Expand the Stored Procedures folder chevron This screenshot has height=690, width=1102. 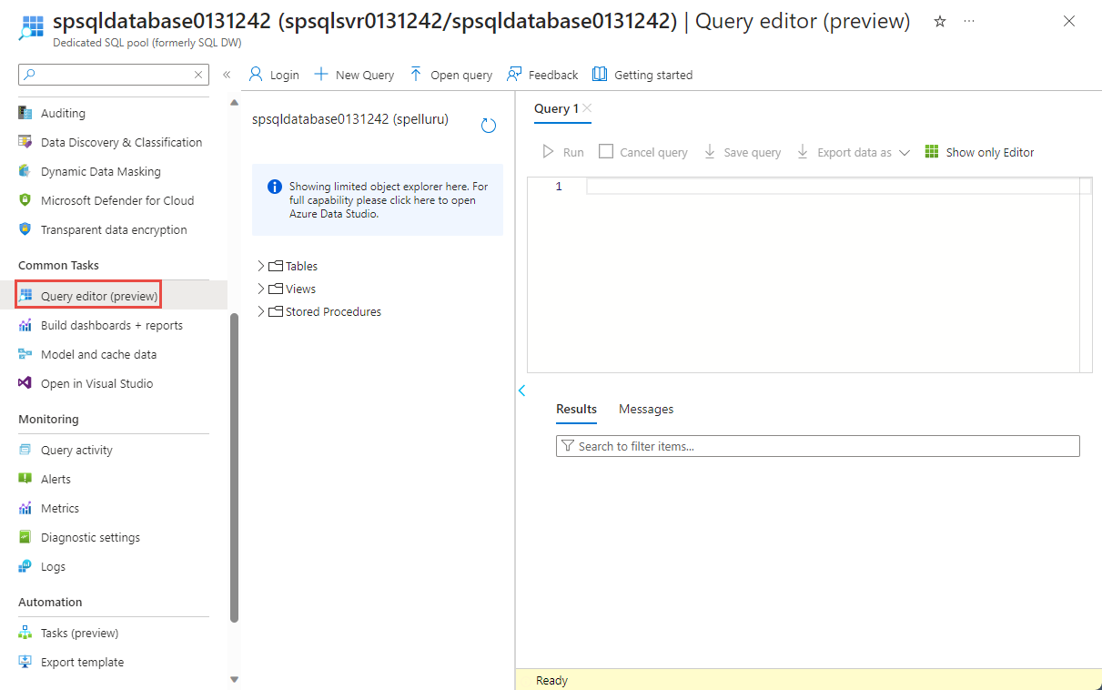[261, 312]
